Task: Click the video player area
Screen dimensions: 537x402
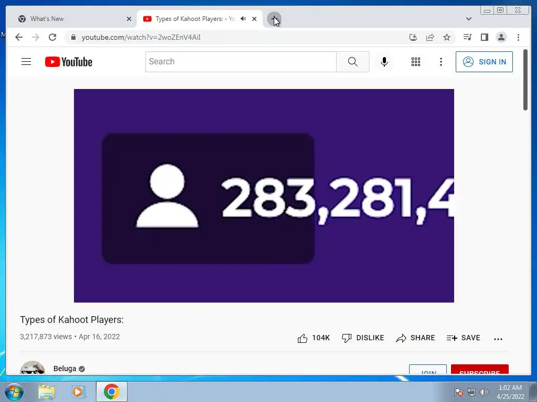Action: 264,196
